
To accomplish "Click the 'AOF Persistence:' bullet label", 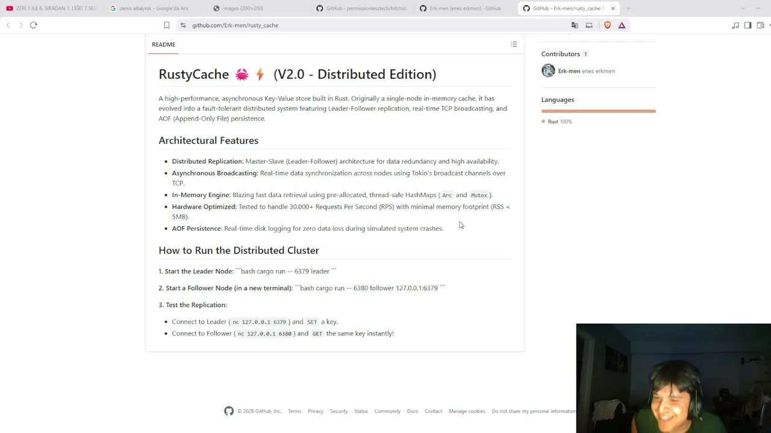I will pyautogui.click(x=197, y=229).
